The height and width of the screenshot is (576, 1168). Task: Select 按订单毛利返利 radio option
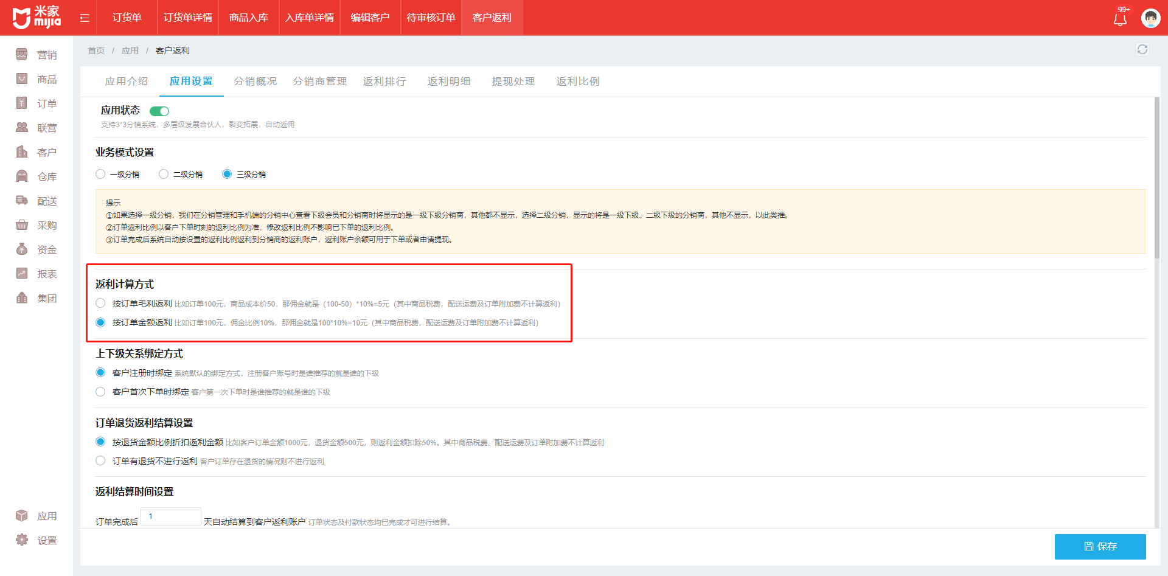[x=101, y=304]
